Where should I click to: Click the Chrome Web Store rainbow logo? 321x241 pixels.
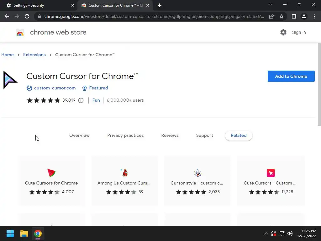tap(20, 32)
